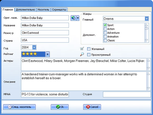This screenshot has height=115, width=153.
Task: Click the magnifying glass icon beside Просмотренный
Action: (x=82, y=54)
